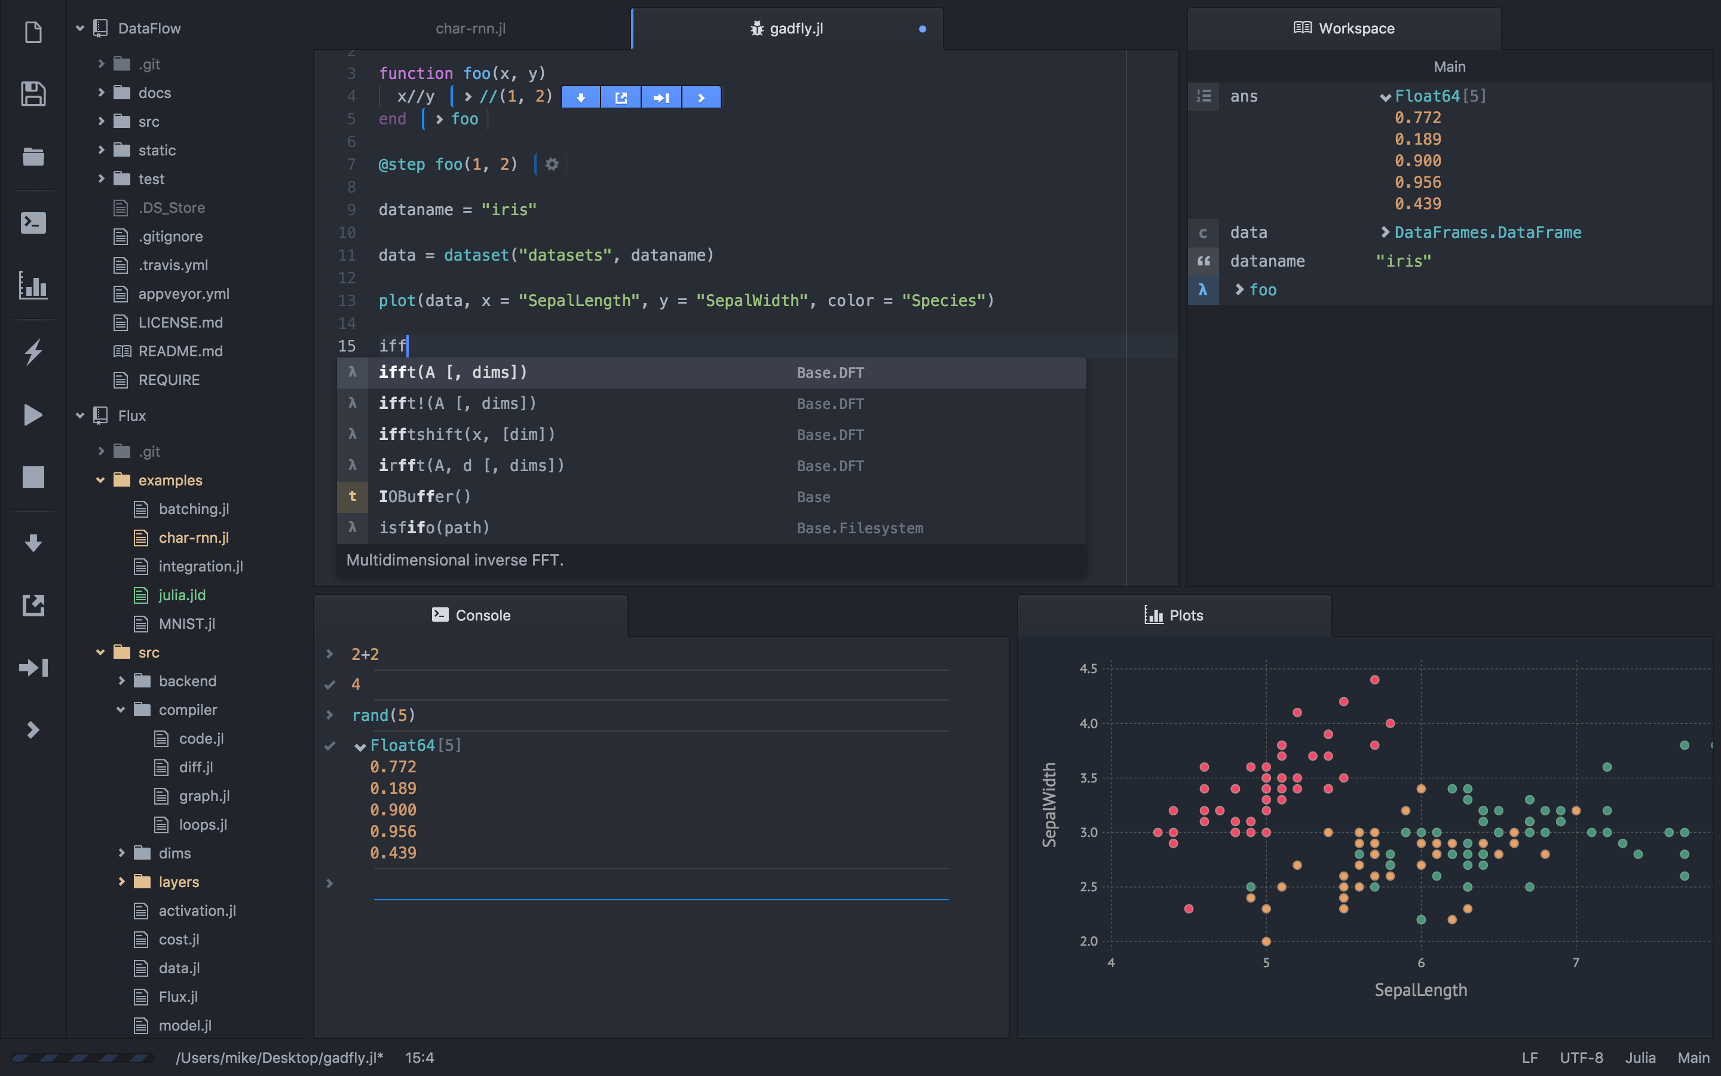Click the step-out icon in sidebar

pyautogui.click(x=33, y=606)
